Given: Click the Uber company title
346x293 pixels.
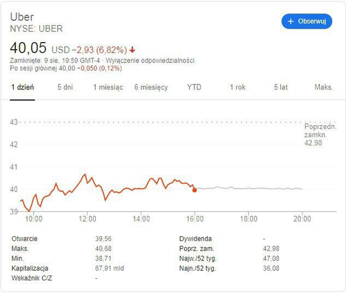Looking at the screenshot, I should (x=22, y=17).
